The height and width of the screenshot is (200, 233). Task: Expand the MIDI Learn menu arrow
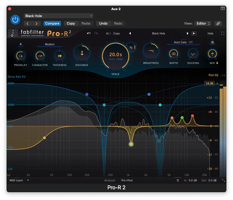(28, 180)
